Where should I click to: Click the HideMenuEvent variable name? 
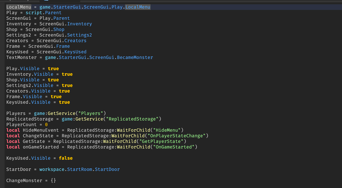(x=41, y=130)
